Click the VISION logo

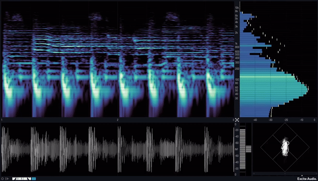[22, 179]
